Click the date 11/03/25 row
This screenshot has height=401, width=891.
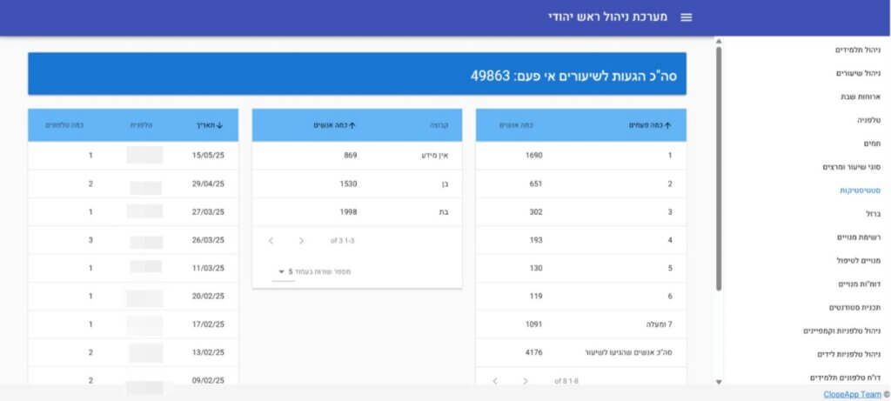pos(133,268)
